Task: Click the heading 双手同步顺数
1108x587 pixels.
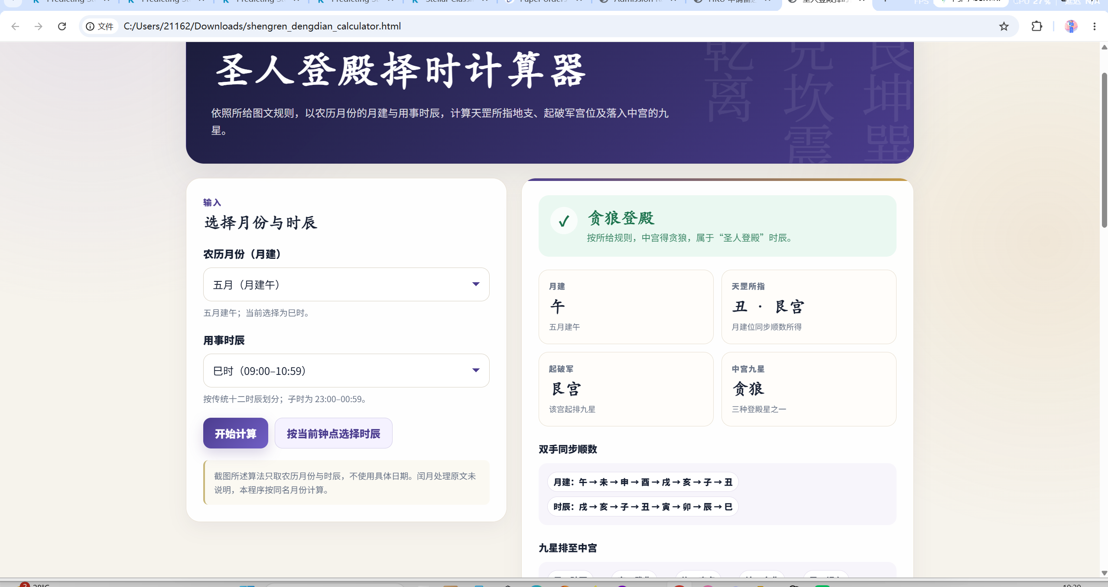Action: 568,449
